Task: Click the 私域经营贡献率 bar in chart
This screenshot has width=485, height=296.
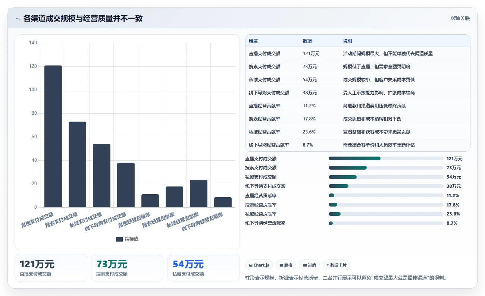Action: (x=198, y=193)
